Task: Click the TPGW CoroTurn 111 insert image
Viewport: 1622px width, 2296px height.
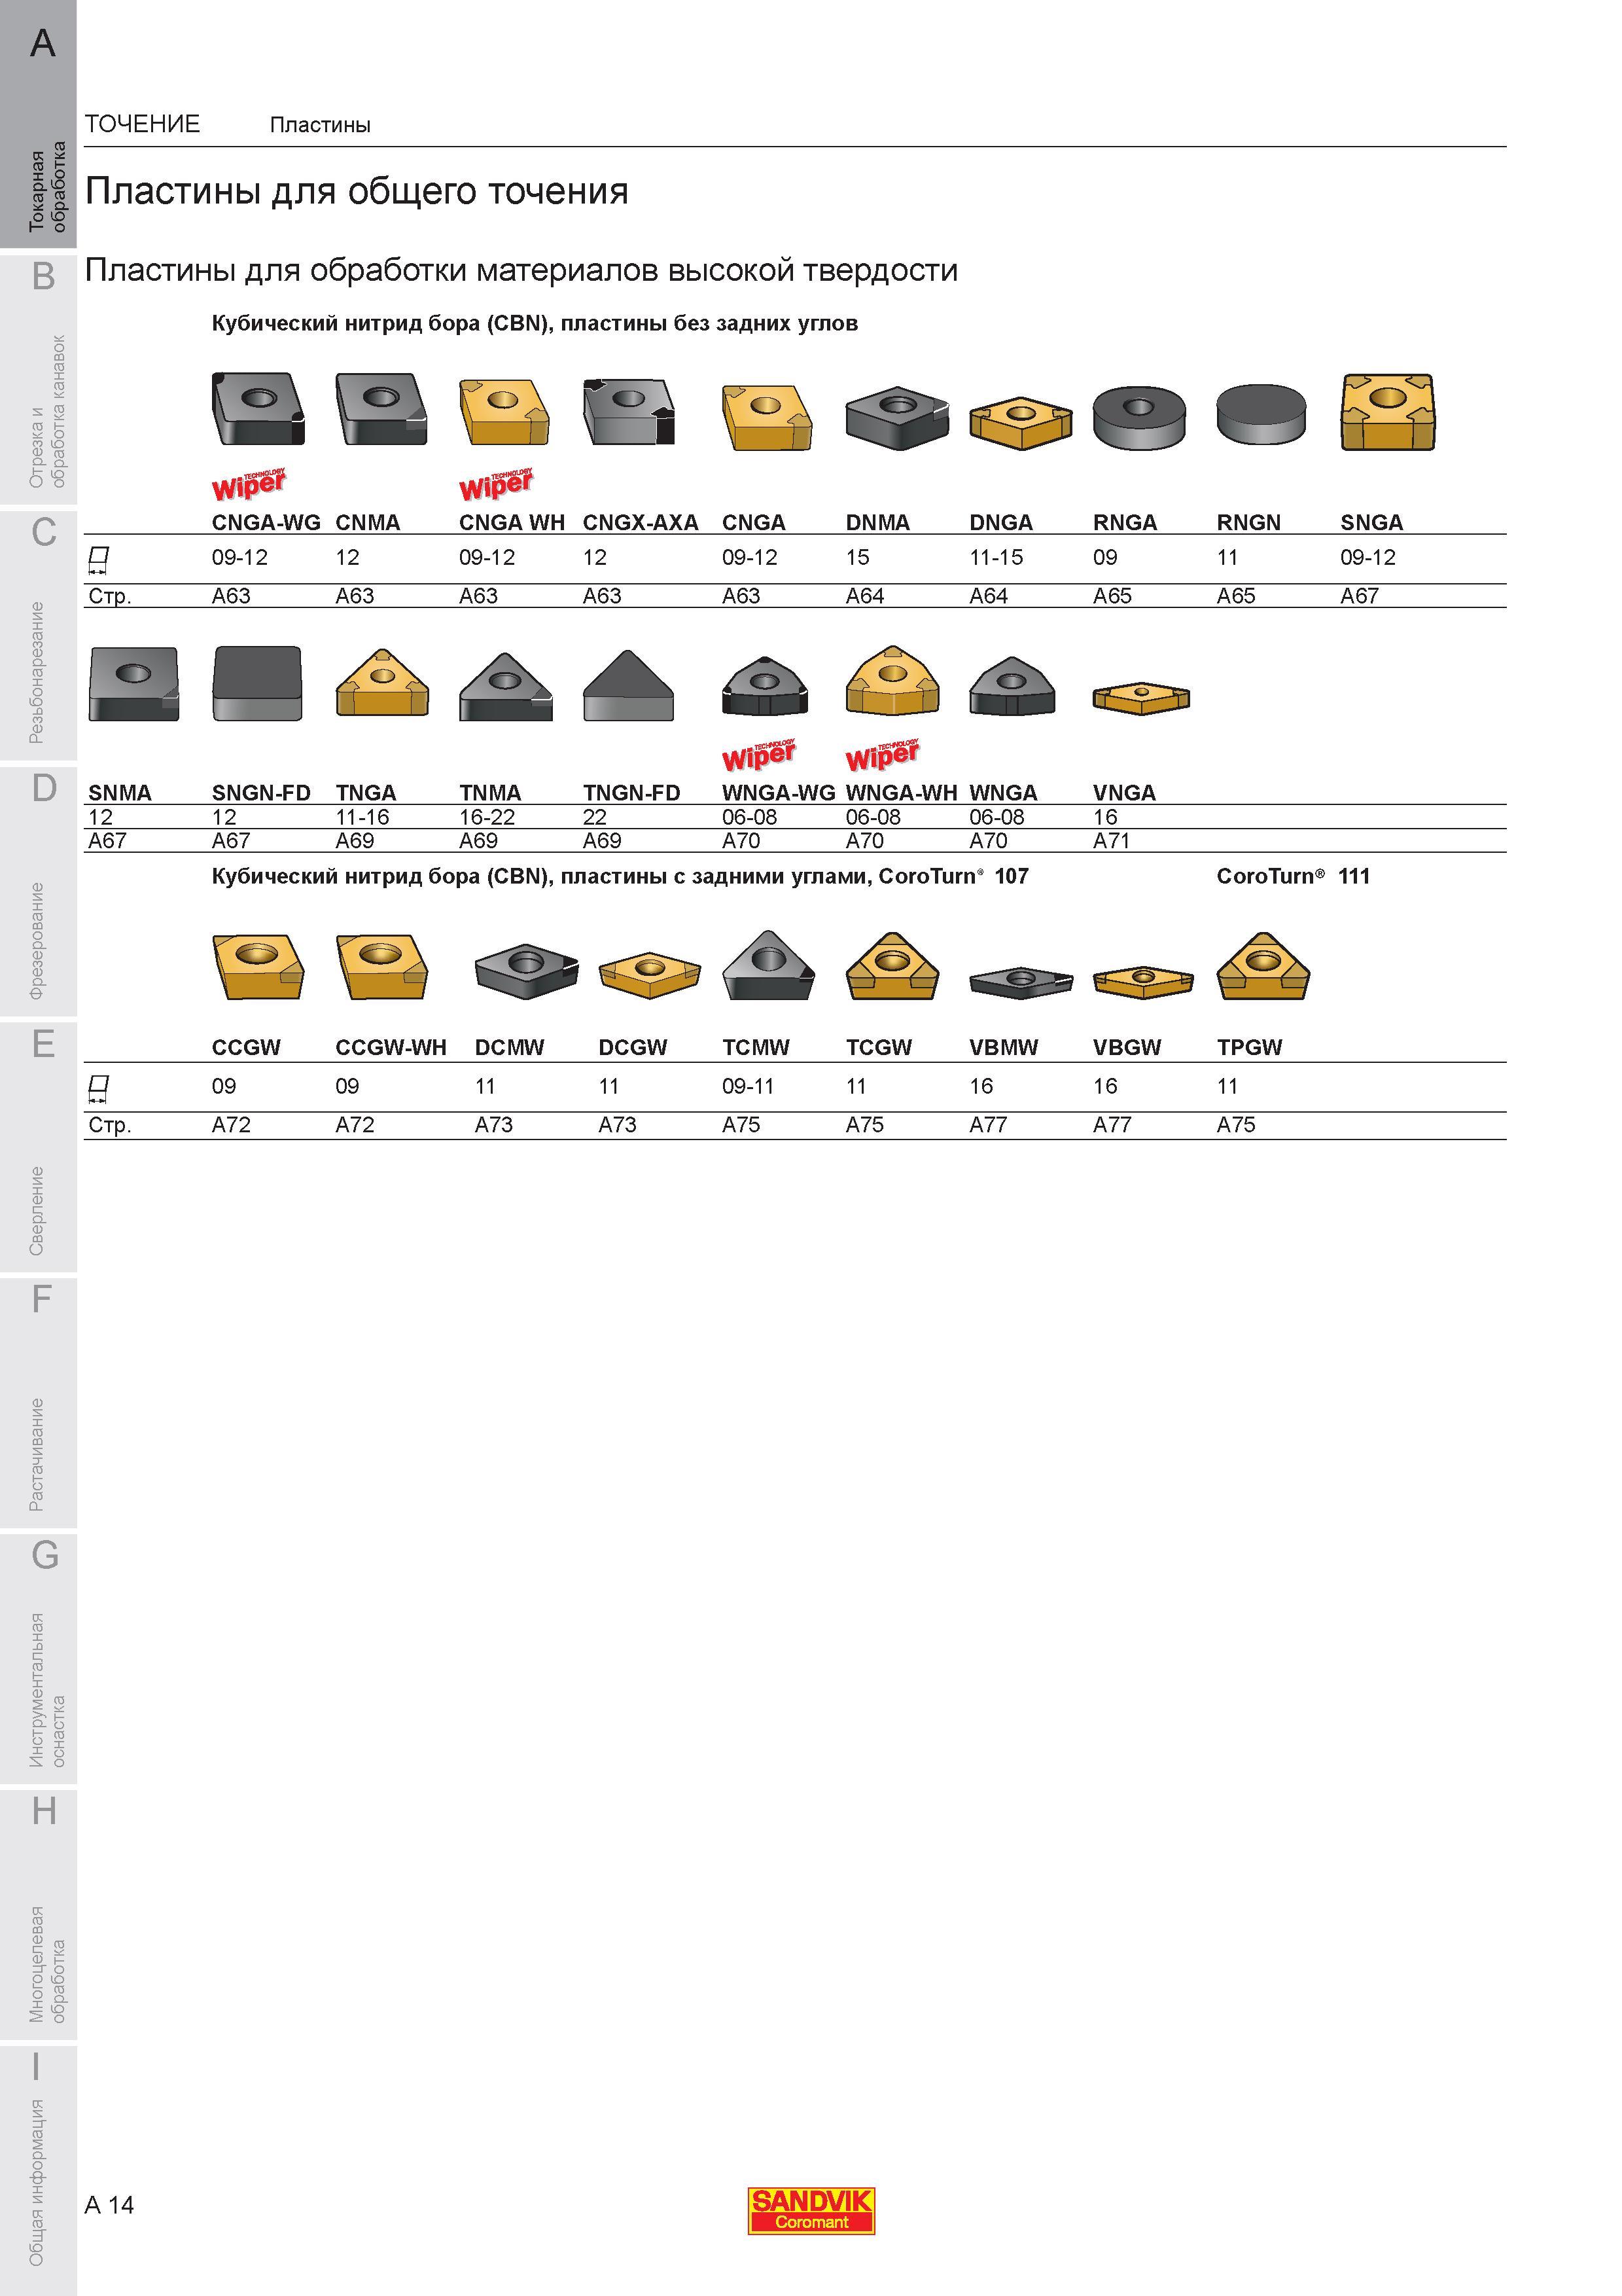Action: (x=1263, y=967)
